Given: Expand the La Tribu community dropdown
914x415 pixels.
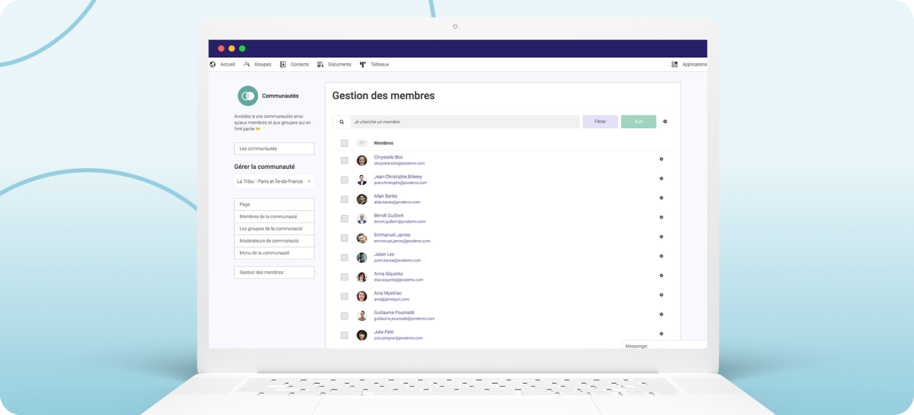Looking at the screenshot, I should (274, 181).
